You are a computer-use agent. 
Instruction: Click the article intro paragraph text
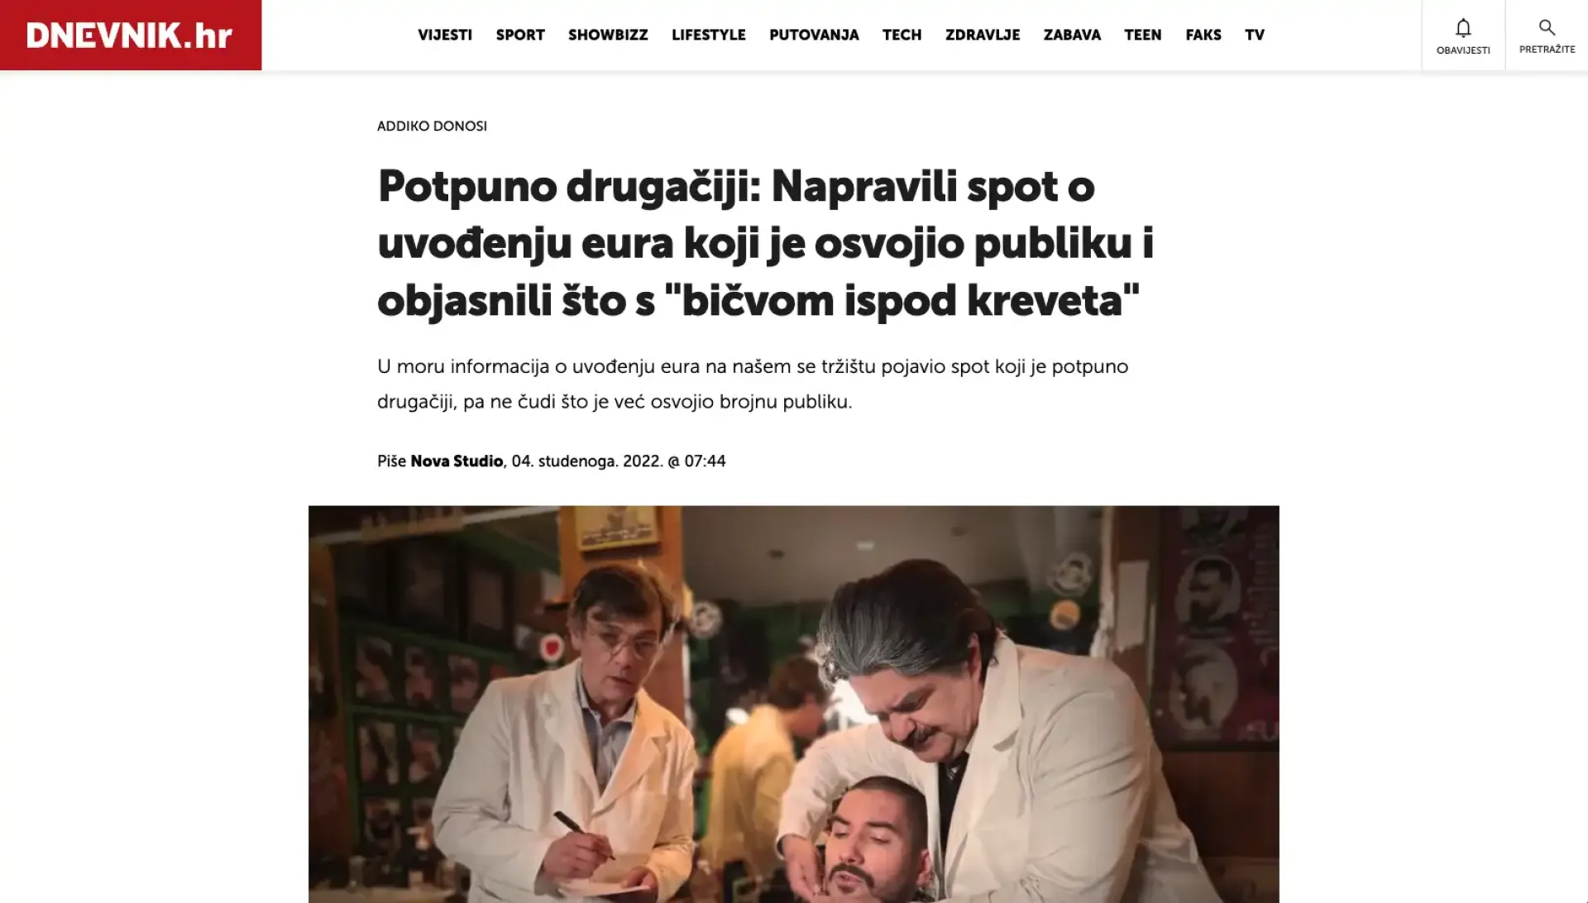[753, 384]
